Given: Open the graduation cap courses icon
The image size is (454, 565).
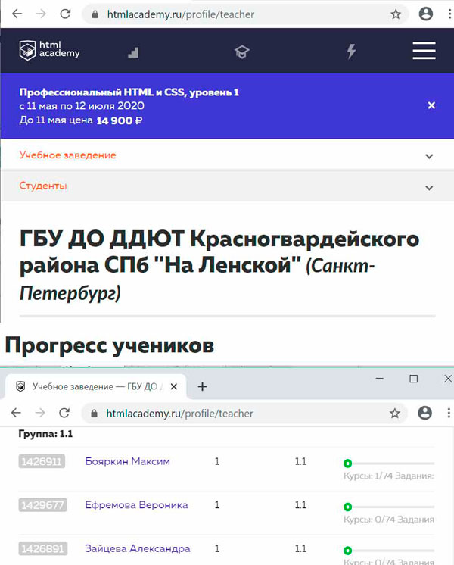Looking at the screenshot, I should [x=242, y=52].
